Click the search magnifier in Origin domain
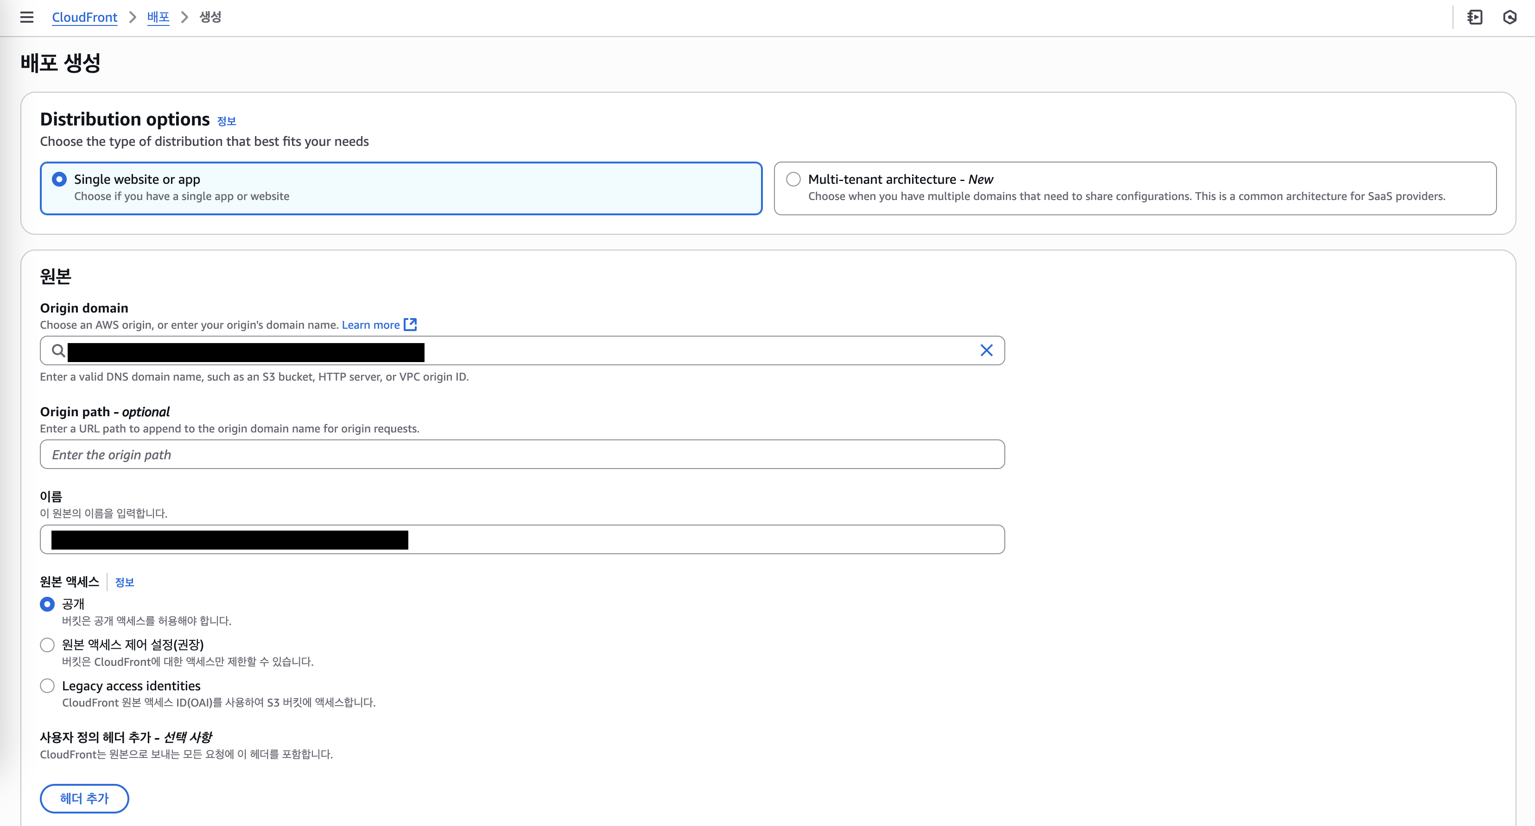The height and width of the screenshot is (826, 1535). (58, 350)
